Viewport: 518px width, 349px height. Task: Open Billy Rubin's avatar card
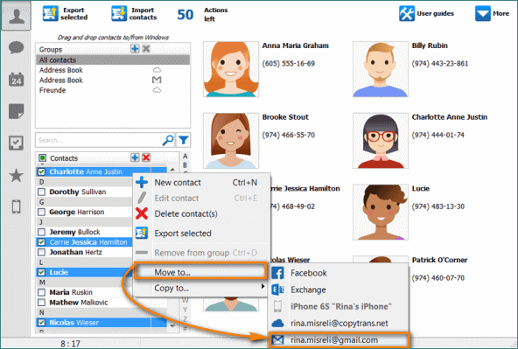(381, 69)
